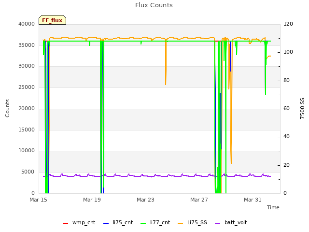Toggle the wmp_cnt legend entry
309x232 pixels.
tap(79, 222)
